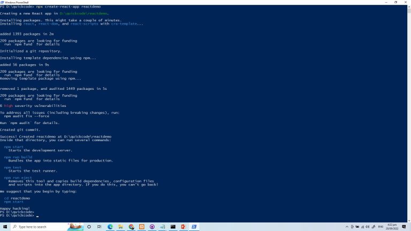Viewport: 411px width, 231px height.
Task: Switch to PowerPoint in the taskbar
Action: [x=184, y=227]
